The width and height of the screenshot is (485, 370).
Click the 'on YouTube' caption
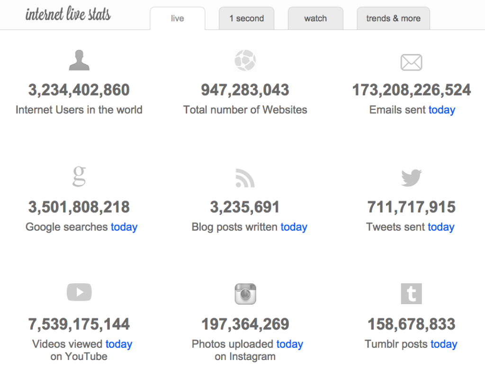point(79,356)
